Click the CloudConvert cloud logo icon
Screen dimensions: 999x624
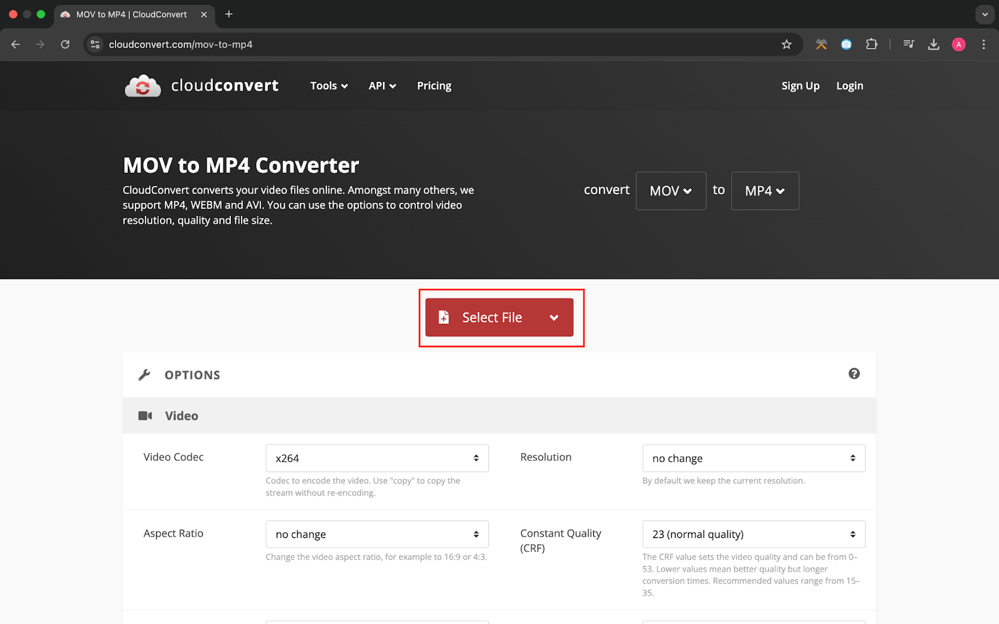pyautogui.click(x=143, y=86)
